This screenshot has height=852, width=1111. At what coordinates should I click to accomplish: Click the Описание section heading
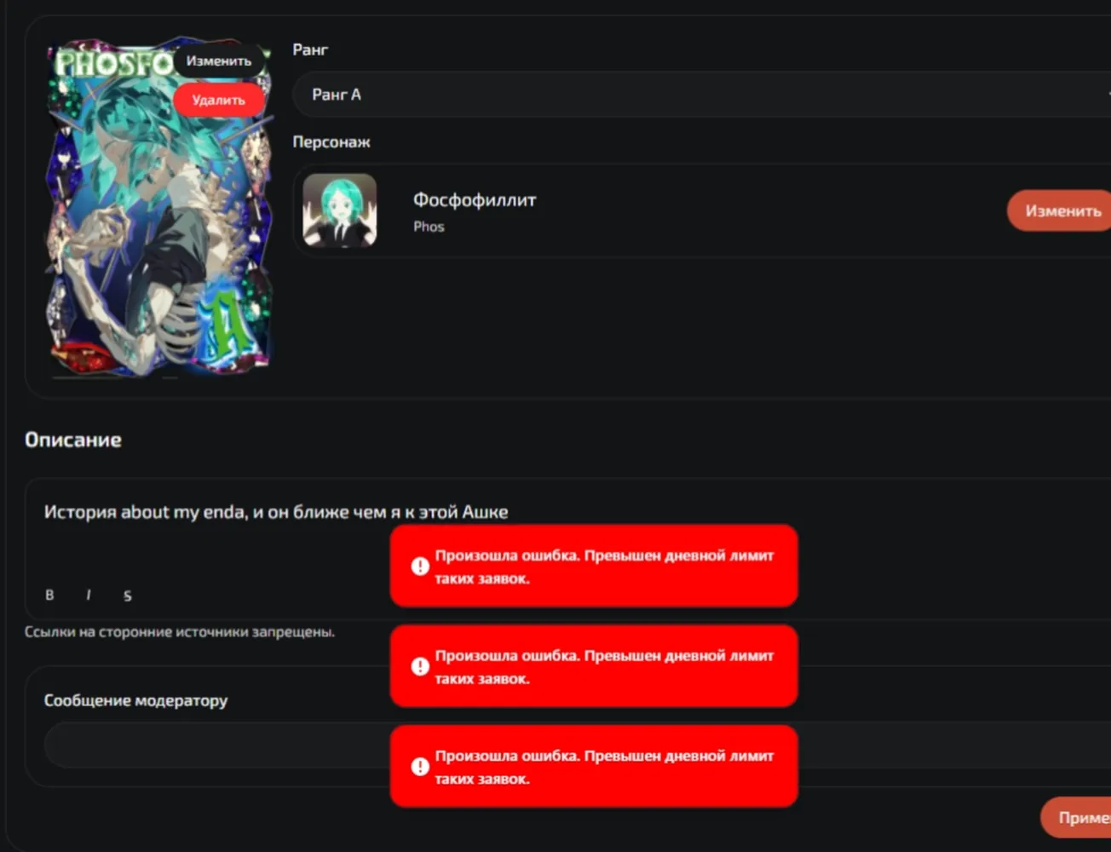[x=73, y=440]
